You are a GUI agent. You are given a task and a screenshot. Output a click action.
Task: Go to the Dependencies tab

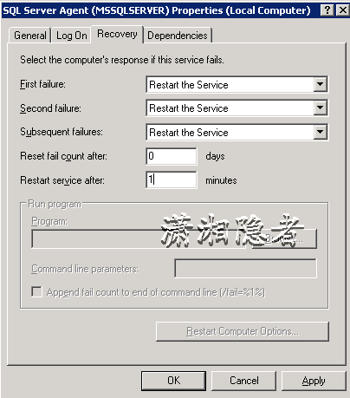[x=178, y=36]
